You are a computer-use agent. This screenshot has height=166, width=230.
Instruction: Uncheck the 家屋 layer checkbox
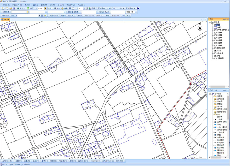[215, 25]
